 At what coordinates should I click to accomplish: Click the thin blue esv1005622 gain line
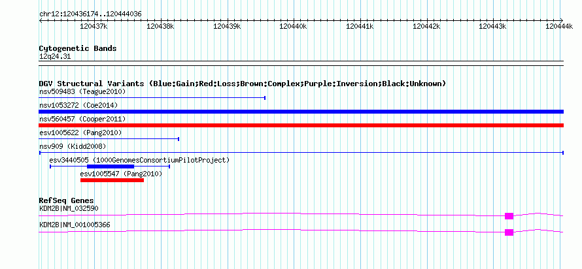[x=109, y=139]
